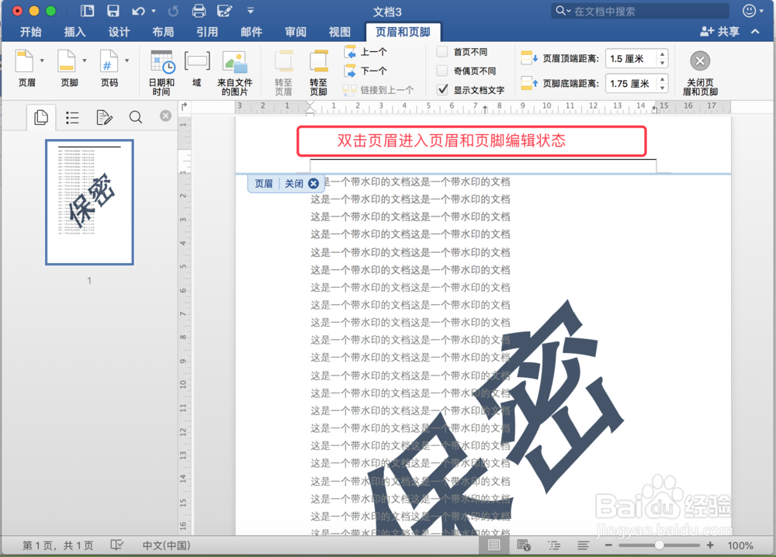Click the 共享 button at top right
This screenshot has height=557, width=776.
[x=719, y=31]
